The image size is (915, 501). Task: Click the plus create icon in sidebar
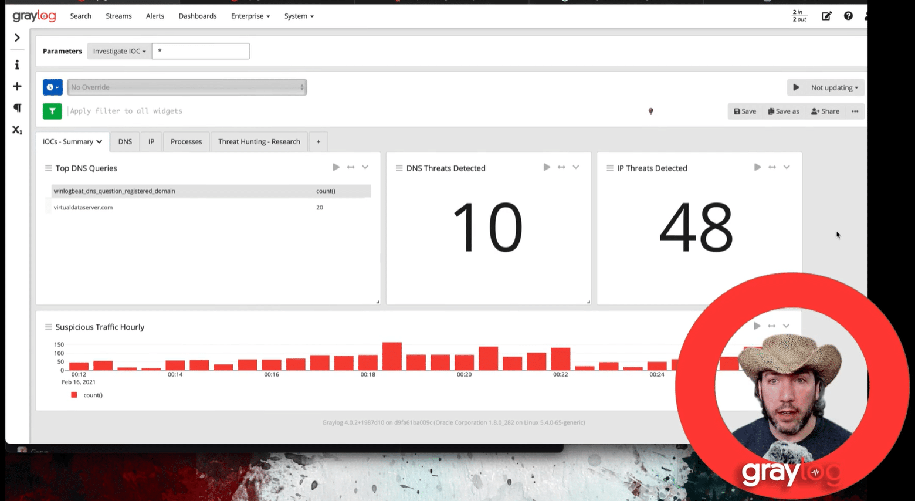[x=17, y=87]
